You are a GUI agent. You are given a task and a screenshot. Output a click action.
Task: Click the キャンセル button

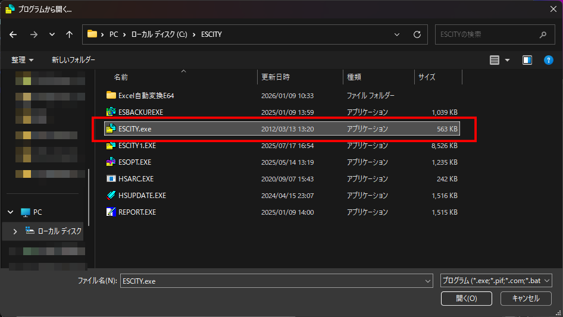526,299
